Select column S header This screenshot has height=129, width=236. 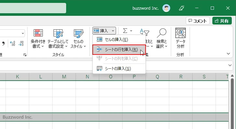pos(204,77)
